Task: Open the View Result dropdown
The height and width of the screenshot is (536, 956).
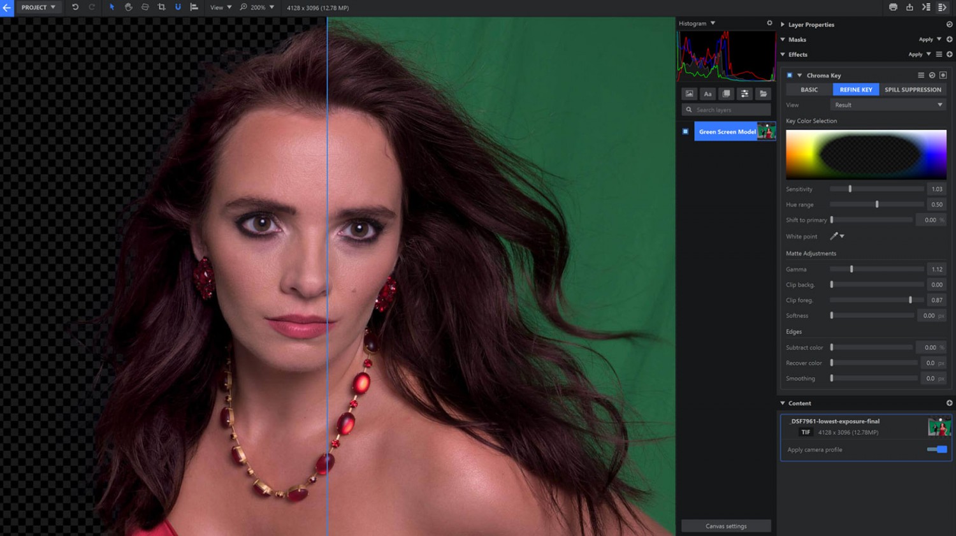Action: (x=888, y=105)
